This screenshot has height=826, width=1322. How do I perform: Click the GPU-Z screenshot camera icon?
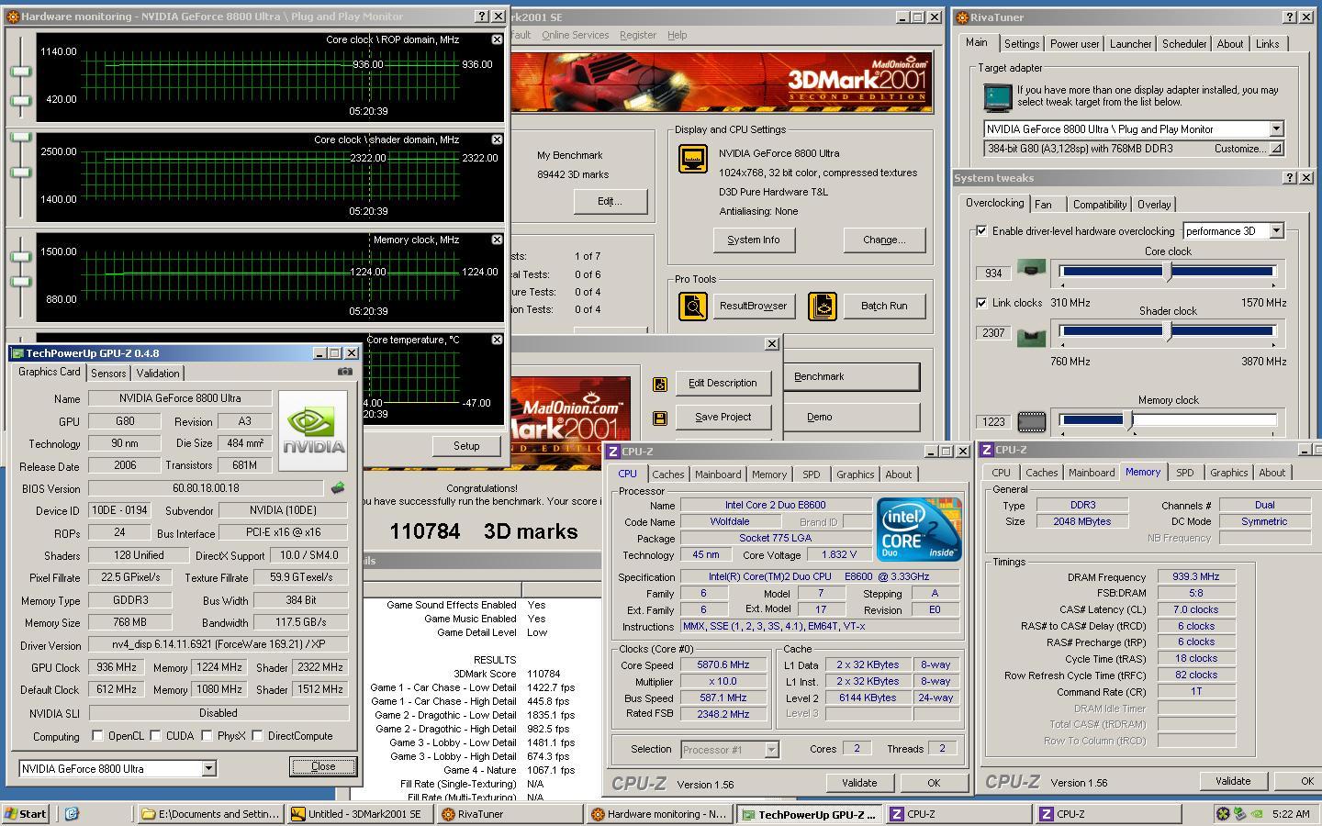coord(344,372)
